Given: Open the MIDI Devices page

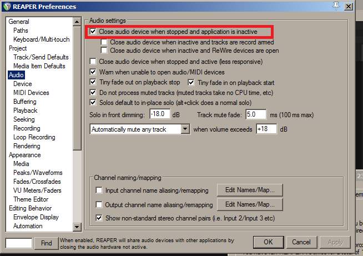Looking at the screenshot, I should coord(31,93).
